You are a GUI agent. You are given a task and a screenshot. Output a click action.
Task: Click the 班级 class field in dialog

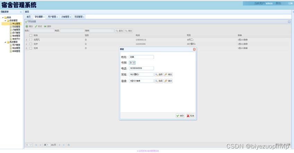coord(141,75)
